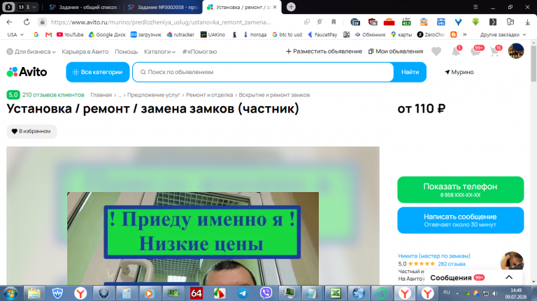This screenshot has height=301, width=537.
Task: Click Показать телефон button
Action: [x=460, y=190]
